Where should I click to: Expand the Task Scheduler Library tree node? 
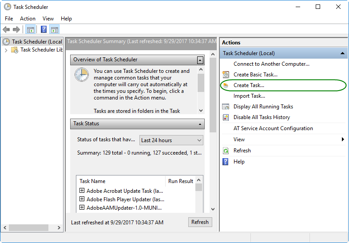[6, 50]
